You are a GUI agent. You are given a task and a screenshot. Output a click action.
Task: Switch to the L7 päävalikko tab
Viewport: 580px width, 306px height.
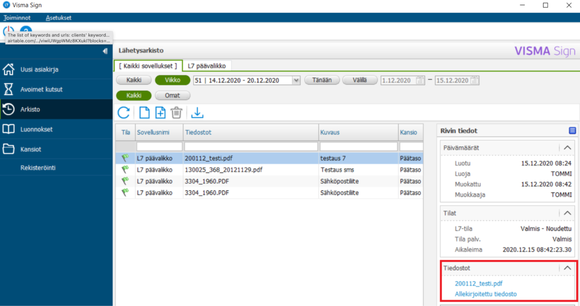pyautogui.click(x=207, y=66)
